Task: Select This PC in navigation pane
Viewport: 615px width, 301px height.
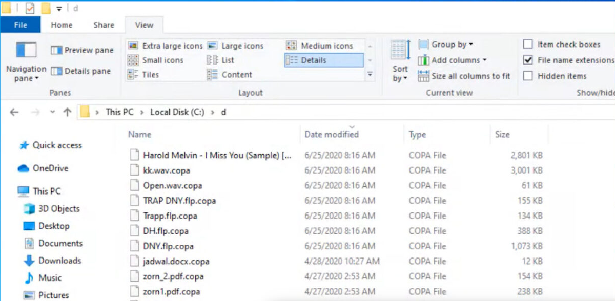Action: coord(39,191)
